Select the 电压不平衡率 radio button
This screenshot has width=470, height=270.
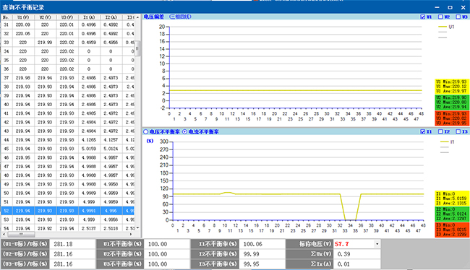[146, 131]
